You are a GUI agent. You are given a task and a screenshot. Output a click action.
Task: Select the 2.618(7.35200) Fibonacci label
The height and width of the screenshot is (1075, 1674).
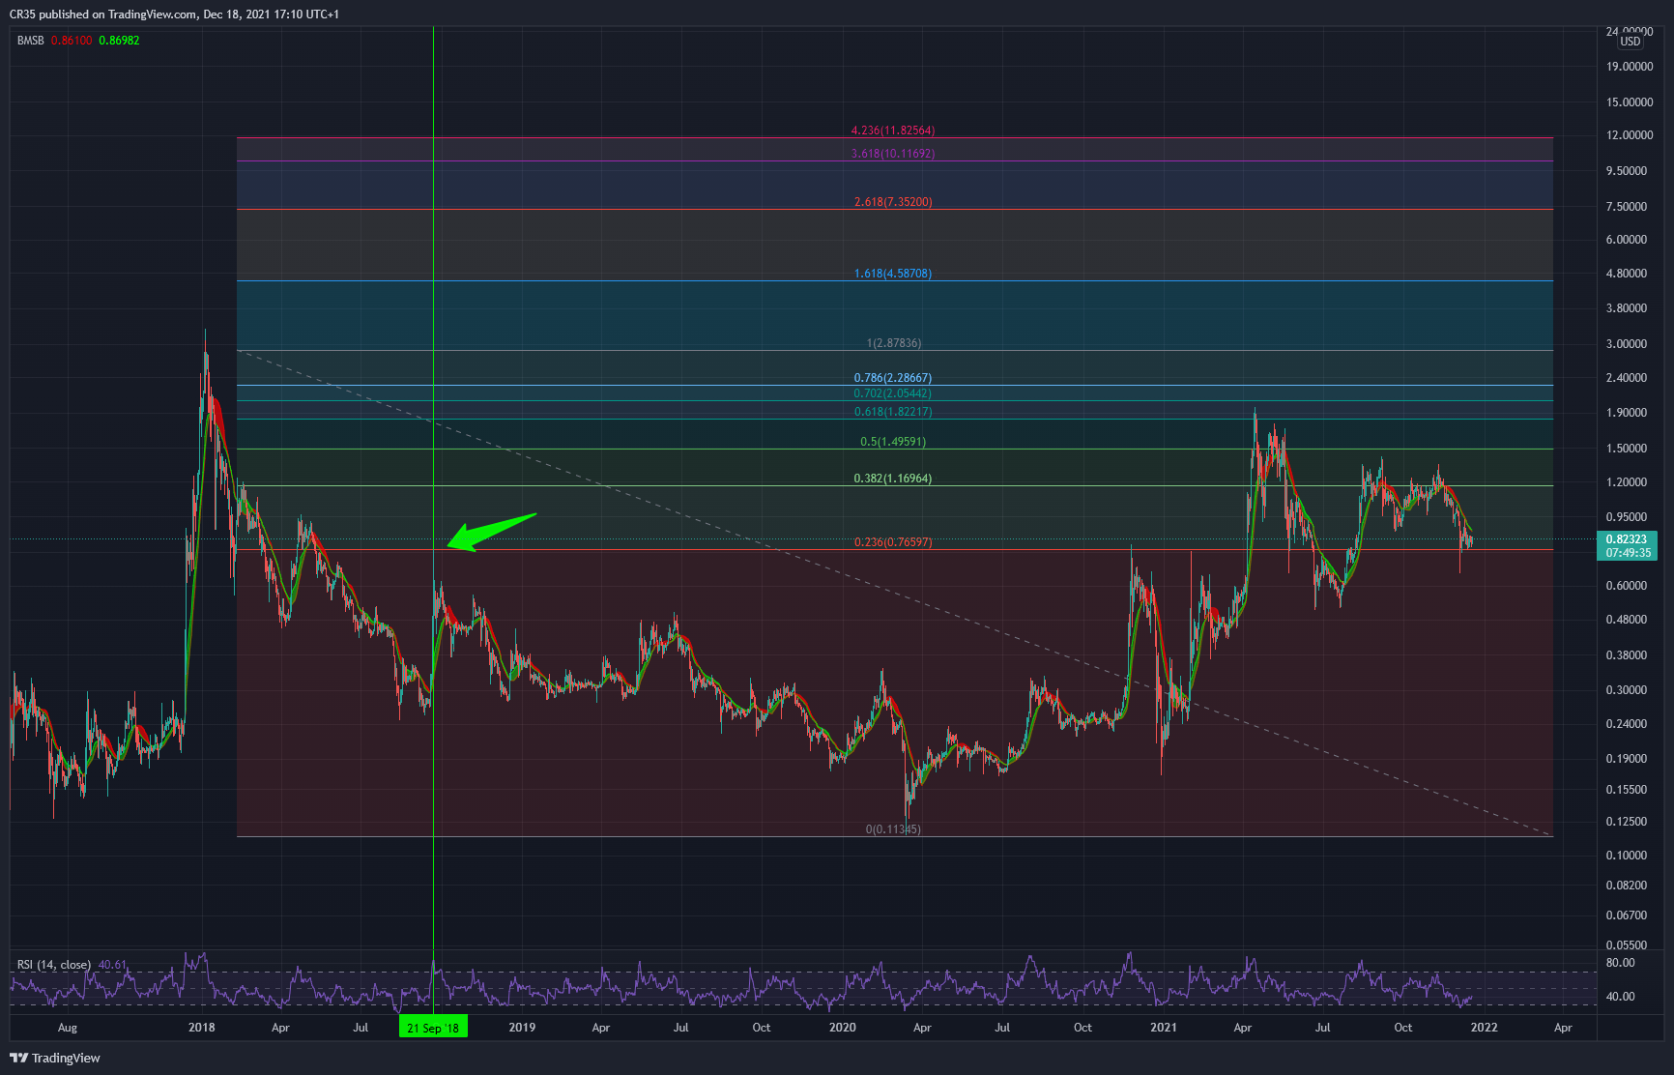click(893, 202)
